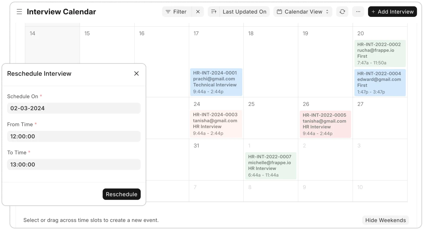Click the From Time field

click(74, 136)
